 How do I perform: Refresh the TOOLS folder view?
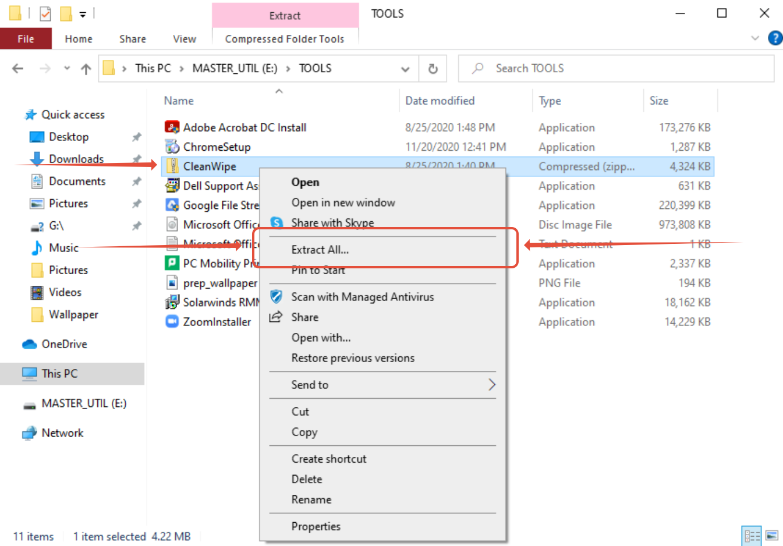[433, 69]
